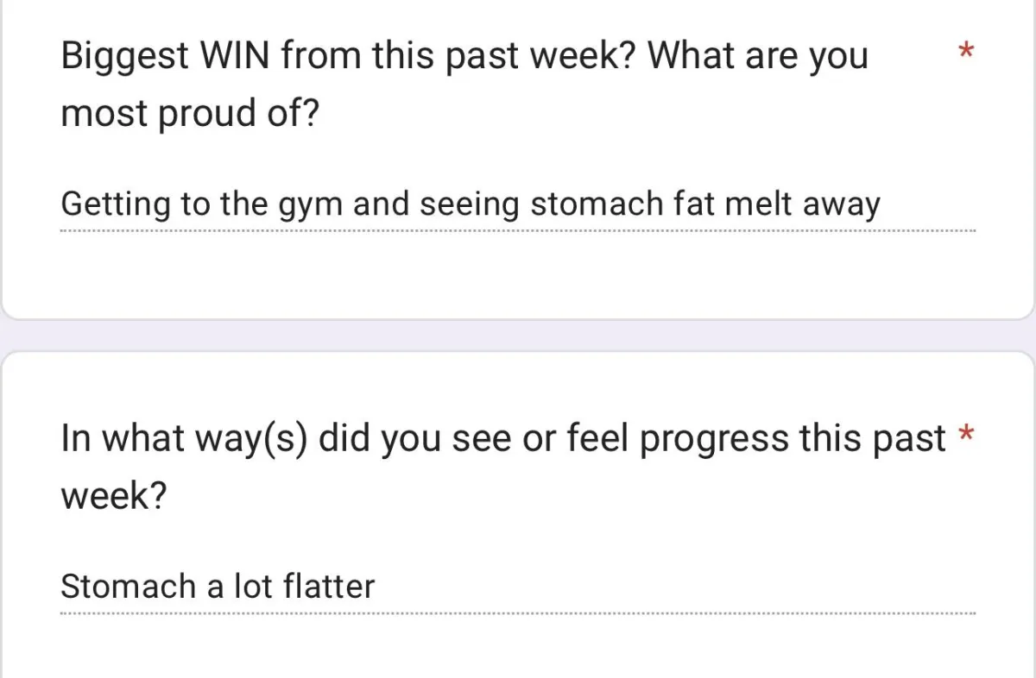Place cursor at the end of 'melt away'
Viewport: 1036px width, 678px height.
(x=881, y=205)
